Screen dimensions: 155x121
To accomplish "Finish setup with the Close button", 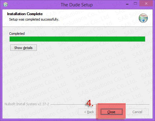I will 111,112.
